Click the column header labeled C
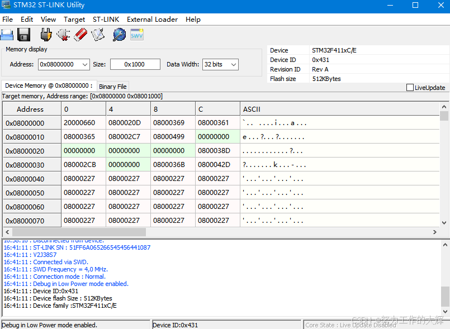The image size is (450, 329). point(217,109)
